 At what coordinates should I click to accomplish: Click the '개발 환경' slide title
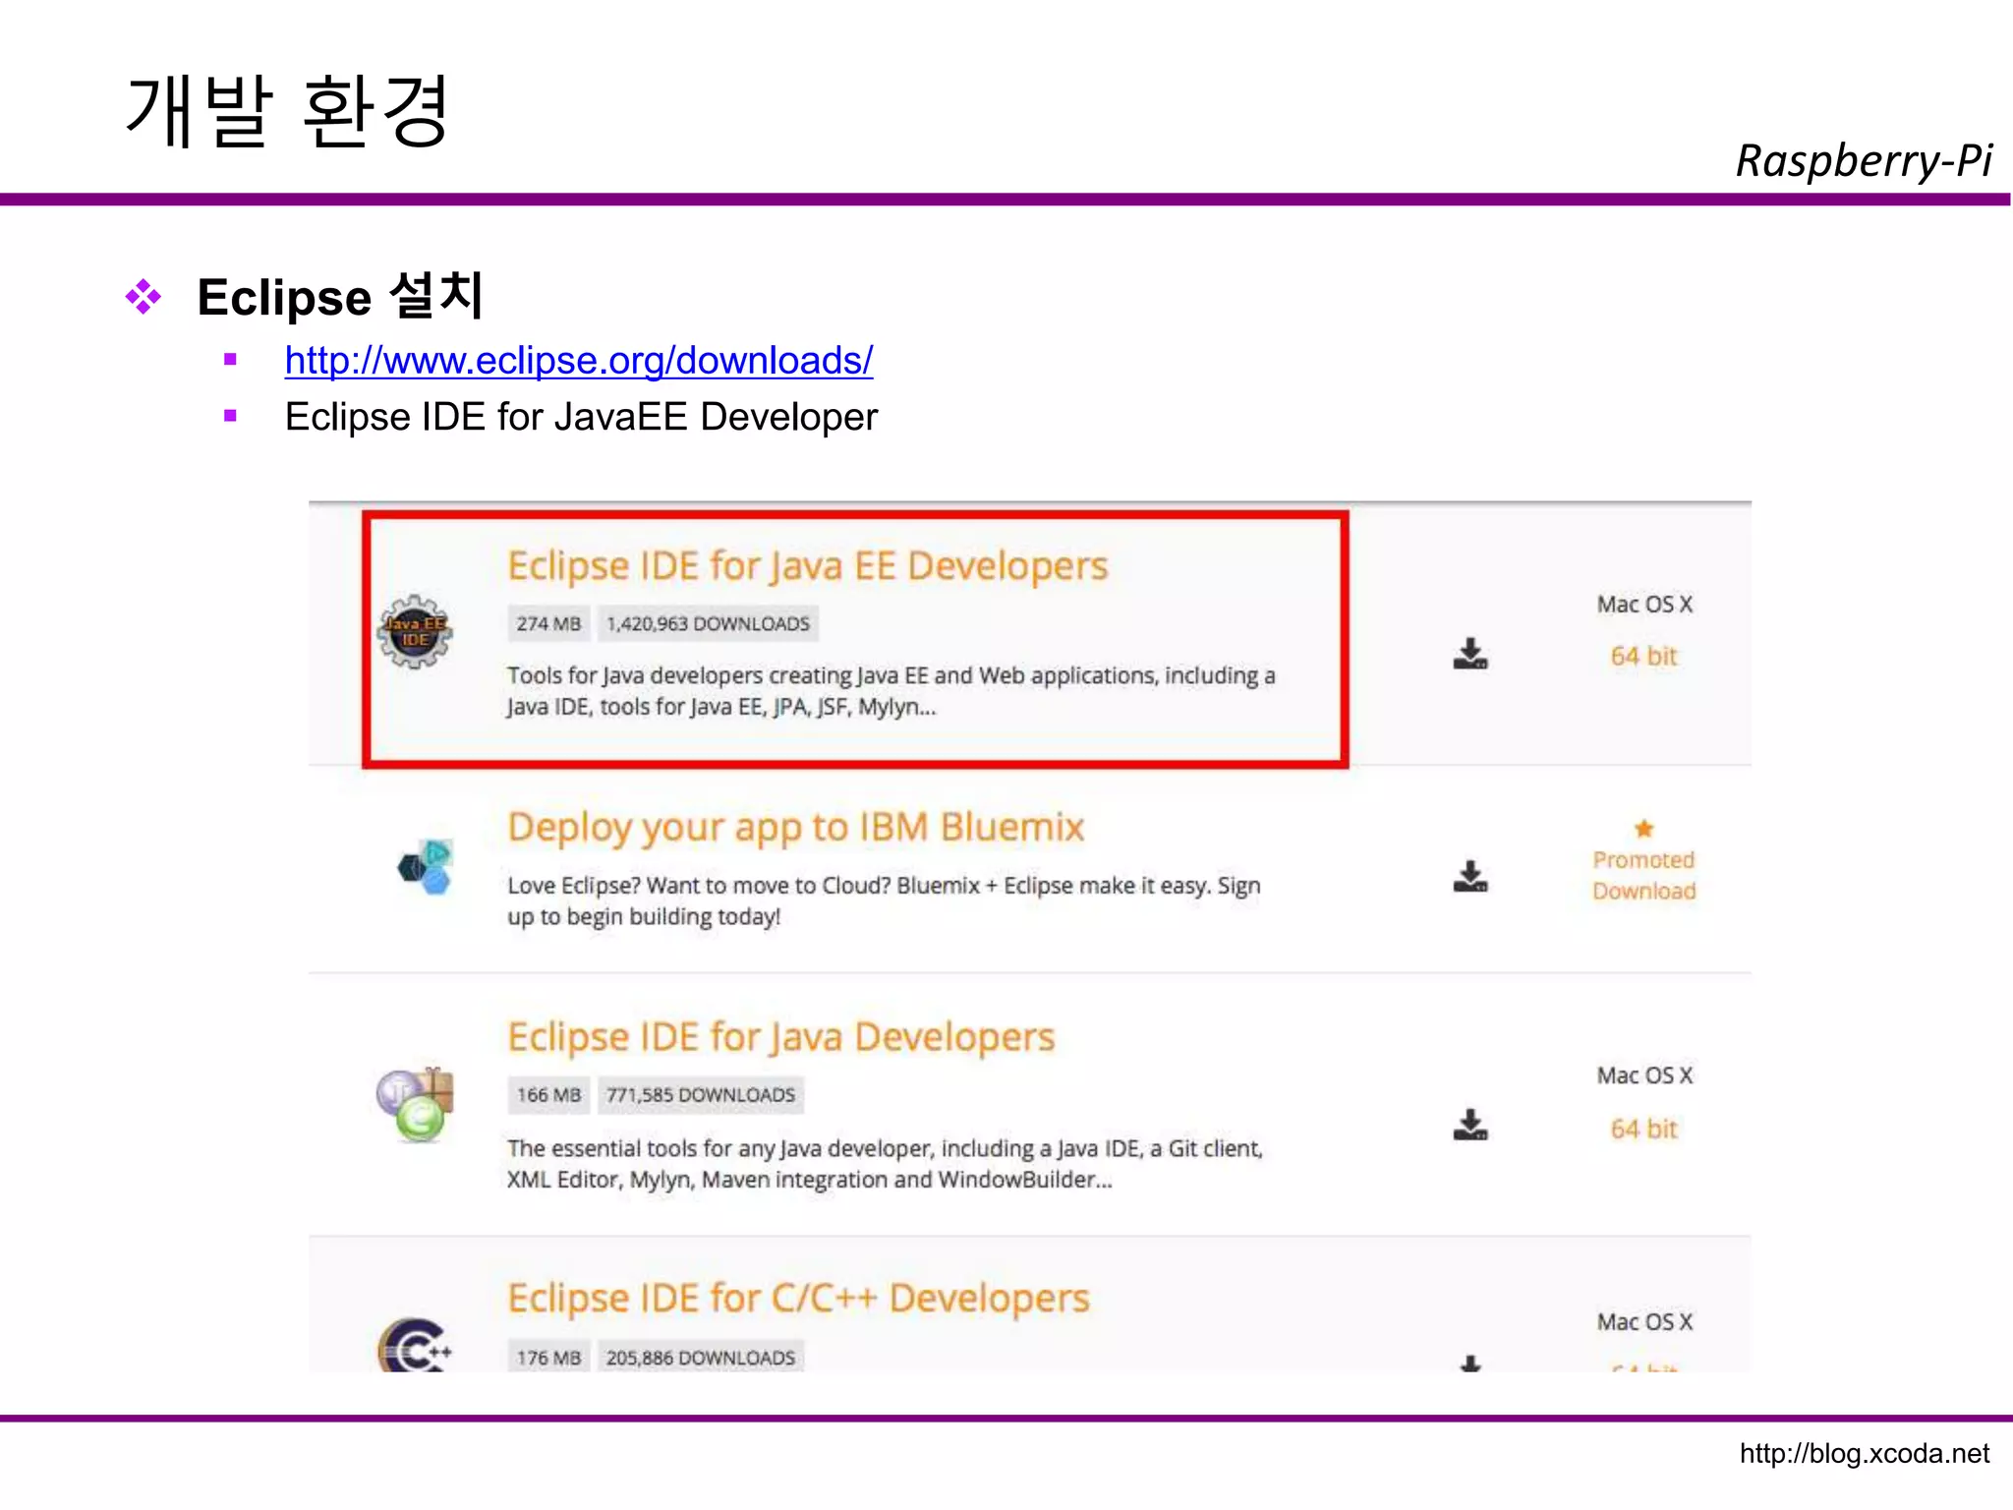click(x=288, y=111)
